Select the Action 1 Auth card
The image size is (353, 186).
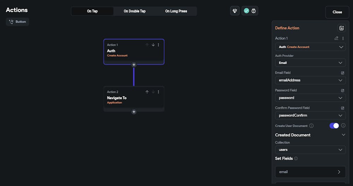(x=134, y=52)
